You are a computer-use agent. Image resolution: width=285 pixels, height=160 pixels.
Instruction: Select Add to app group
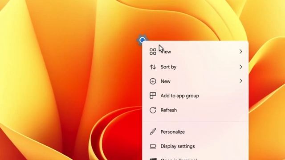pyautogui.click(x=195, y=96)
